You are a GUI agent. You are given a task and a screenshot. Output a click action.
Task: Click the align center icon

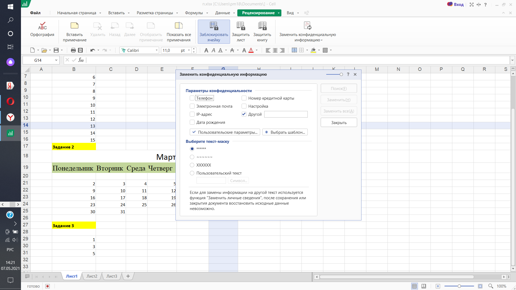click(275, 50)
